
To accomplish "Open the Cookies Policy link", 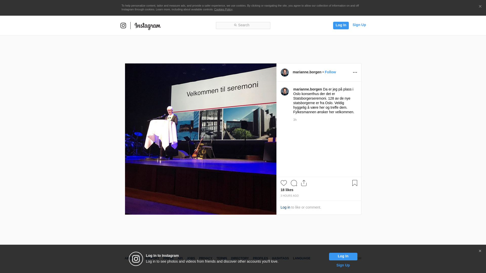I will [x=223, y=9].
